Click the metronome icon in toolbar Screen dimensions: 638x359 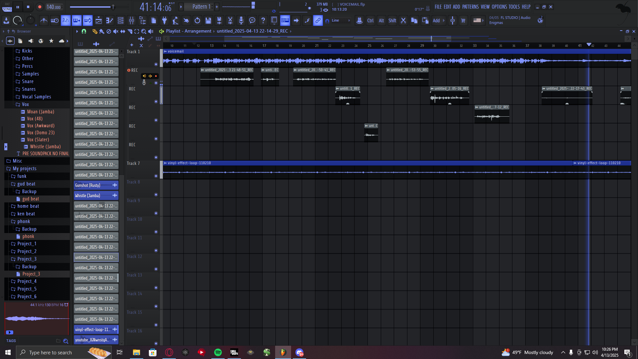(44, 21)
